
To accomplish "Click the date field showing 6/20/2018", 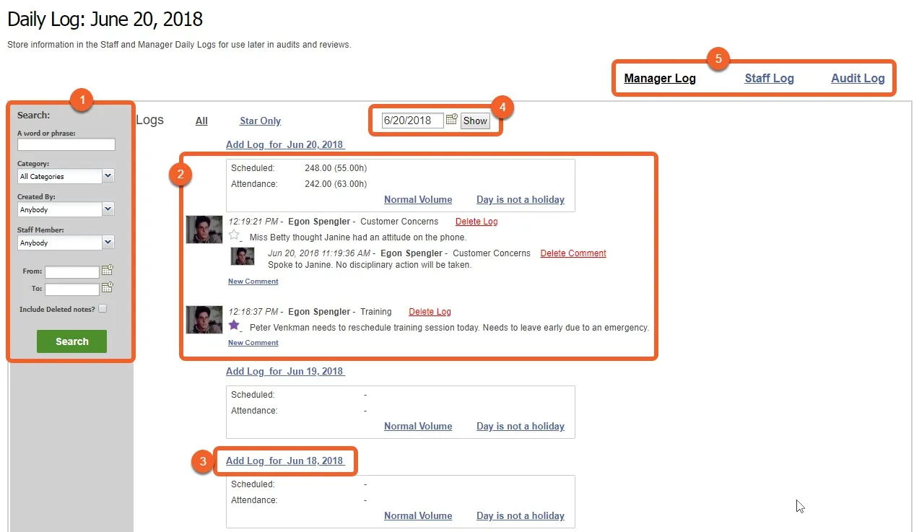I will [x=412, y=121].
